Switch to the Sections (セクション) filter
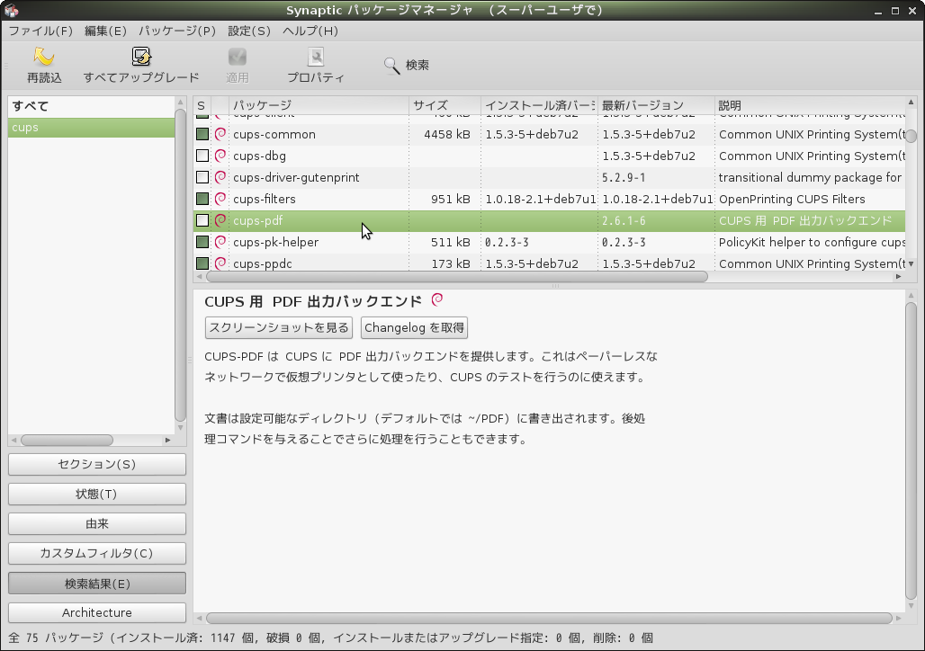This screenshot has width=925, height=651. pyautogui.click(x=97, y=464)
